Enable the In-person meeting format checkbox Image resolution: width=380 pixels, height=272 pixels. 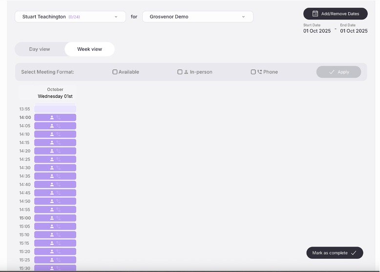pyautogui.click(x=180, y=72)
